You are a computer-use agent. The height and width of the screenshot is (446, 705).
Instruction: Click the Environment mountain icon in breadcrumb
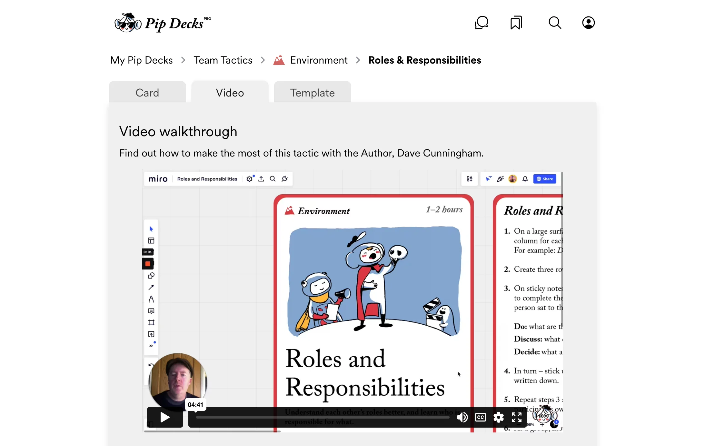click(x=279, y=60)
